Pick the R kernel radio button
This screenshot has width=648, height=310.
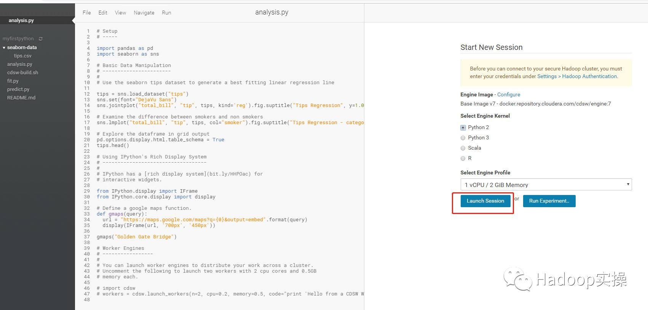click(463, 158)
